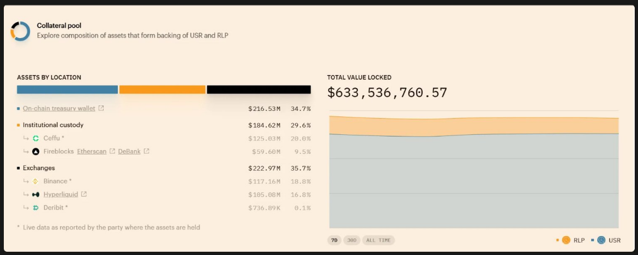The image size is (638, 255).
Task: Open external link icon beside On-chain treasury wallet
Action: pyautogui.click(x=101, y=108)
